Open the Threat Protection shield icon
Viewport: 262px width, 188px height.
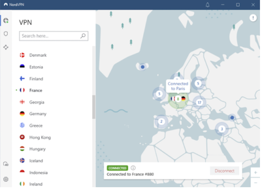click(6, 34)
